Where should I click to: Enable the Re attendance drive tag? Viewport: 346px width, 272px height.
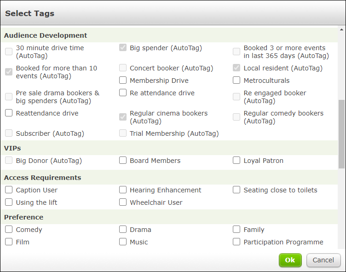[123, 93]
